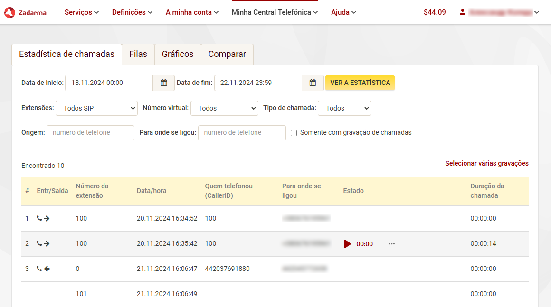Open the more options dots on call 2
The image size is (551, 307).
tap(392, 244)
